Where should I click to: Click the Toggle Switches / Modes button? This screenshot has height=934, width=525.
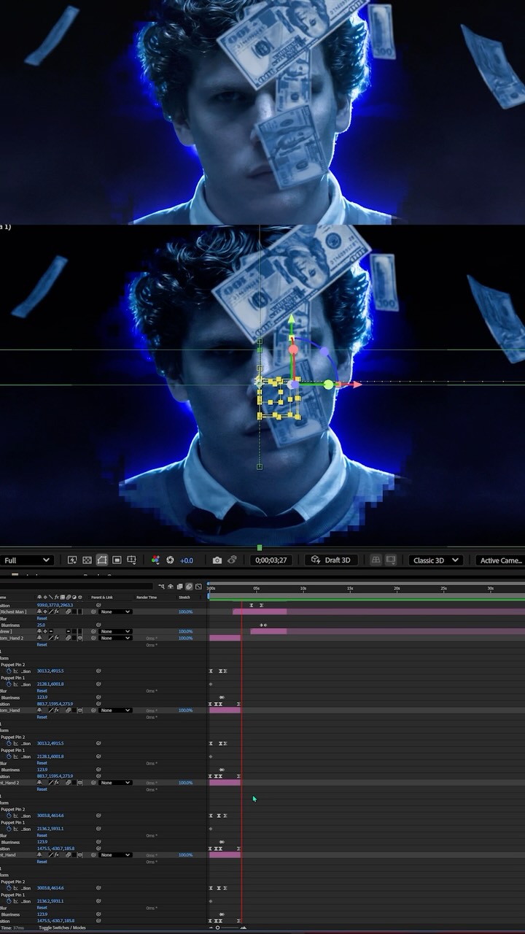click(62, 927)
